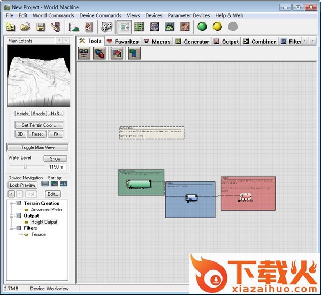Switch to the Combiner tab
Viewport: 321px width, 295px height.
pos(259,42)
